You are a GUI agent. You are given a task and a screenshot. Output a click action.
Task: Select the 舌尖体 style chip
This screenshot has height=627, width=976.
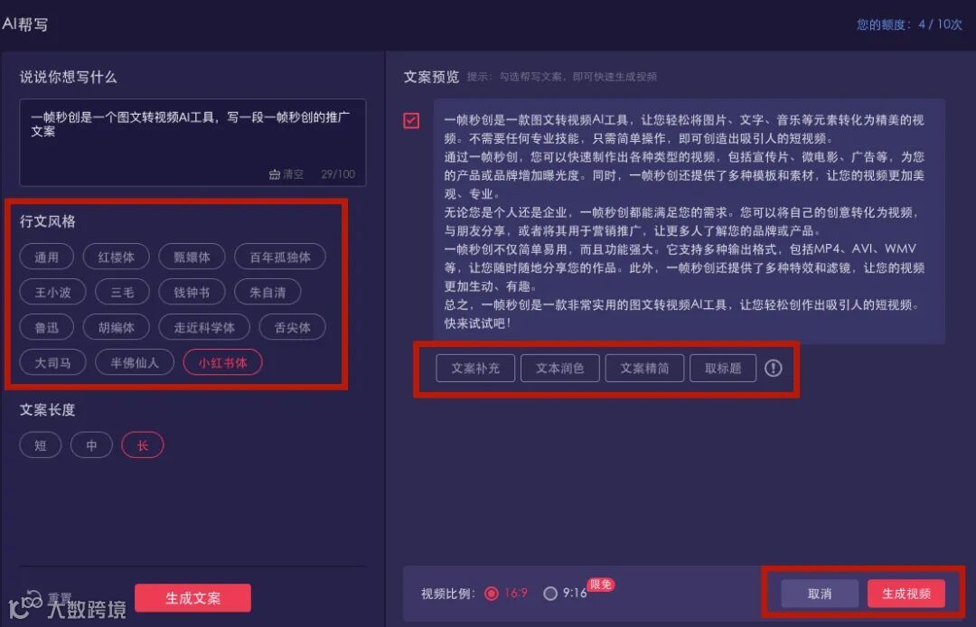point(293,328)
